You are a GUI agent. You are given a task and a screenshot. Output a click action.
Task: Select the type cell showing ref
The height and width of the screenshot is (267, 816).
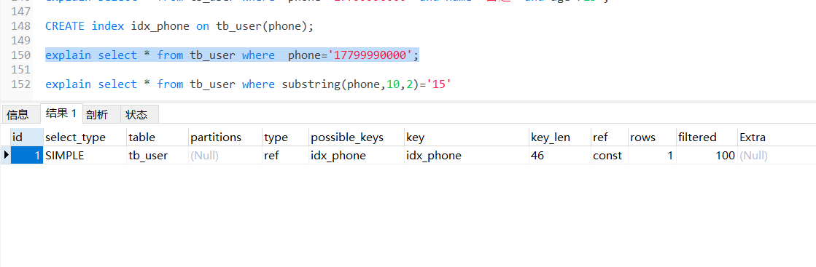285,155
